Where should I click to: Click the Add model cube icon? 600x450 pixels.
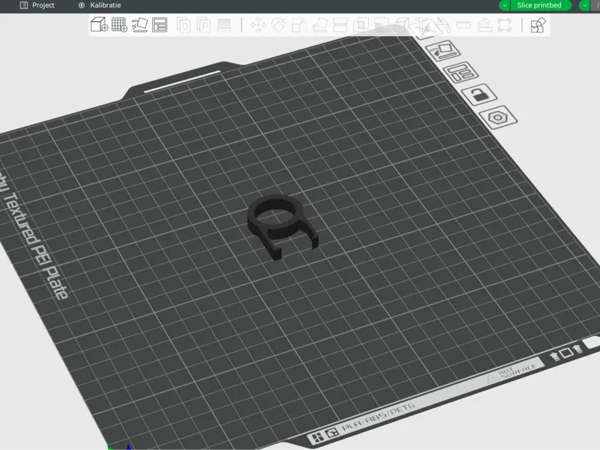pyautogui.click(x=99, y=25)
